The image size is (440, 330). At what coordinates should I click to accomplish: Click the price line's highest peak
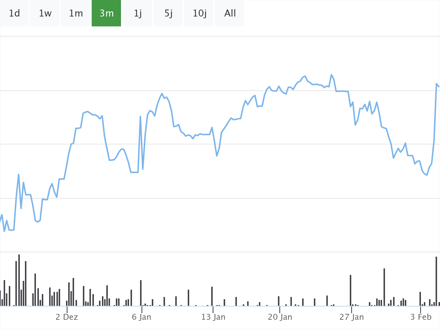click(331, 75)
